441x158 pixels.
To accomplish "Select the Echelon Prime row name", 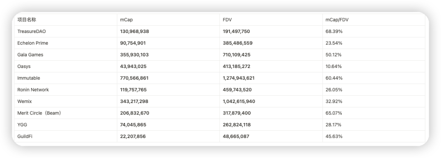I will pyautogui.click(x=33, y=43).
